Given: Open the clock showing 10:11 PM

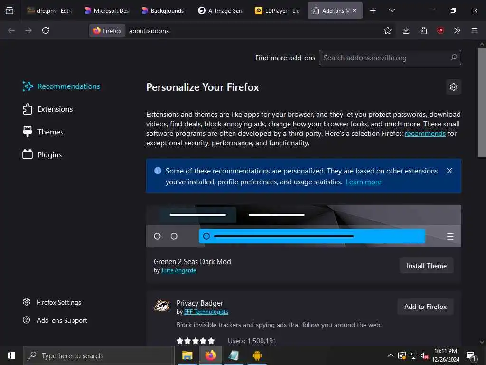Looking at the screenshot, I should 445,355.
